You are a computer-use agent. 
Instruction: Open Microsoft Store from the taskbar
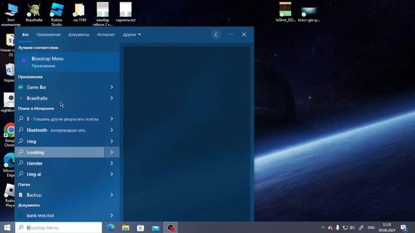point(141,227)
